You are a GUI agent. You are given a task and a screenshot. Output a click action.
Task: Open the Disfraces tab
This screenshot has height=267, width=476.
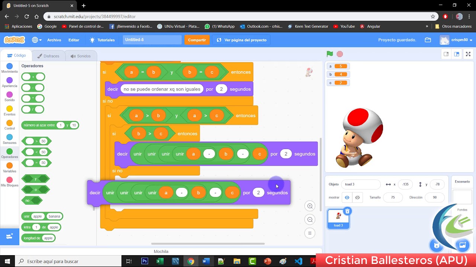(x=48, y=56)
